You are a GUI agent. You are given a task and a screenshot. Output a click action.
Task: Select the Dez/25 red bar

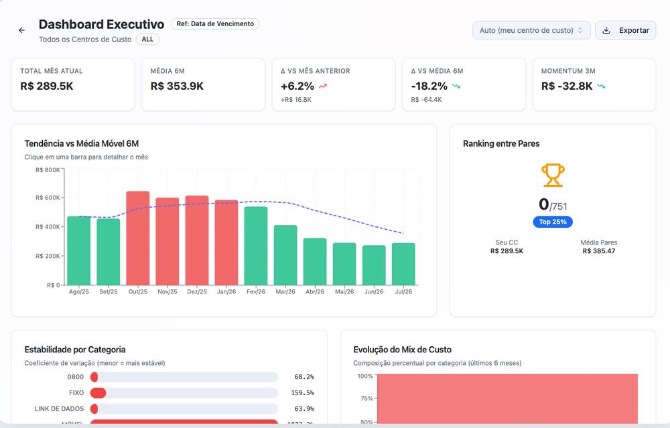tap(196, 240)
